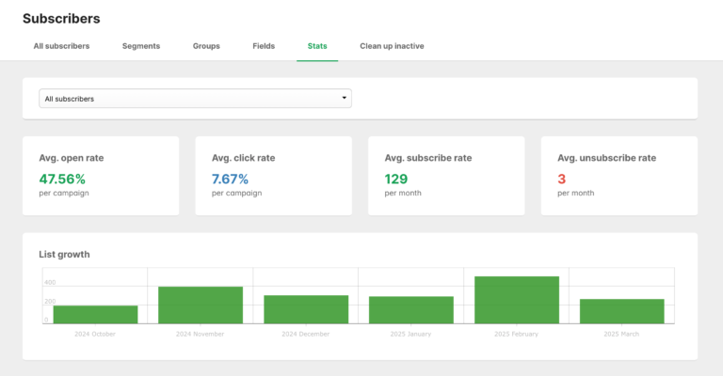
Task: Select the 2025 March bar
Action: [622, 311]
